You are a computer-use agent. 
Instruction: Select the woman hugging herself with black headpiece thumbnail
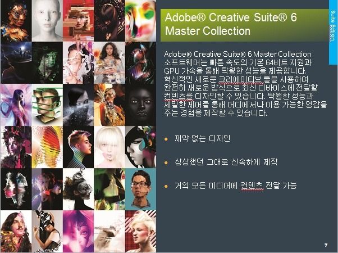pos(47,232)
